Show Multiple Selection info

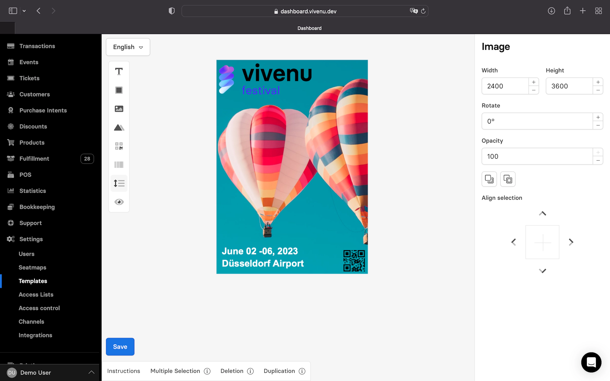point(207,371)
